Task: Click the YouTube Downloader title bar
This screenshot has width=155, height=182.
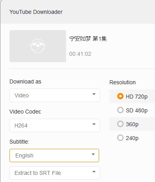Action: [78, 12]
